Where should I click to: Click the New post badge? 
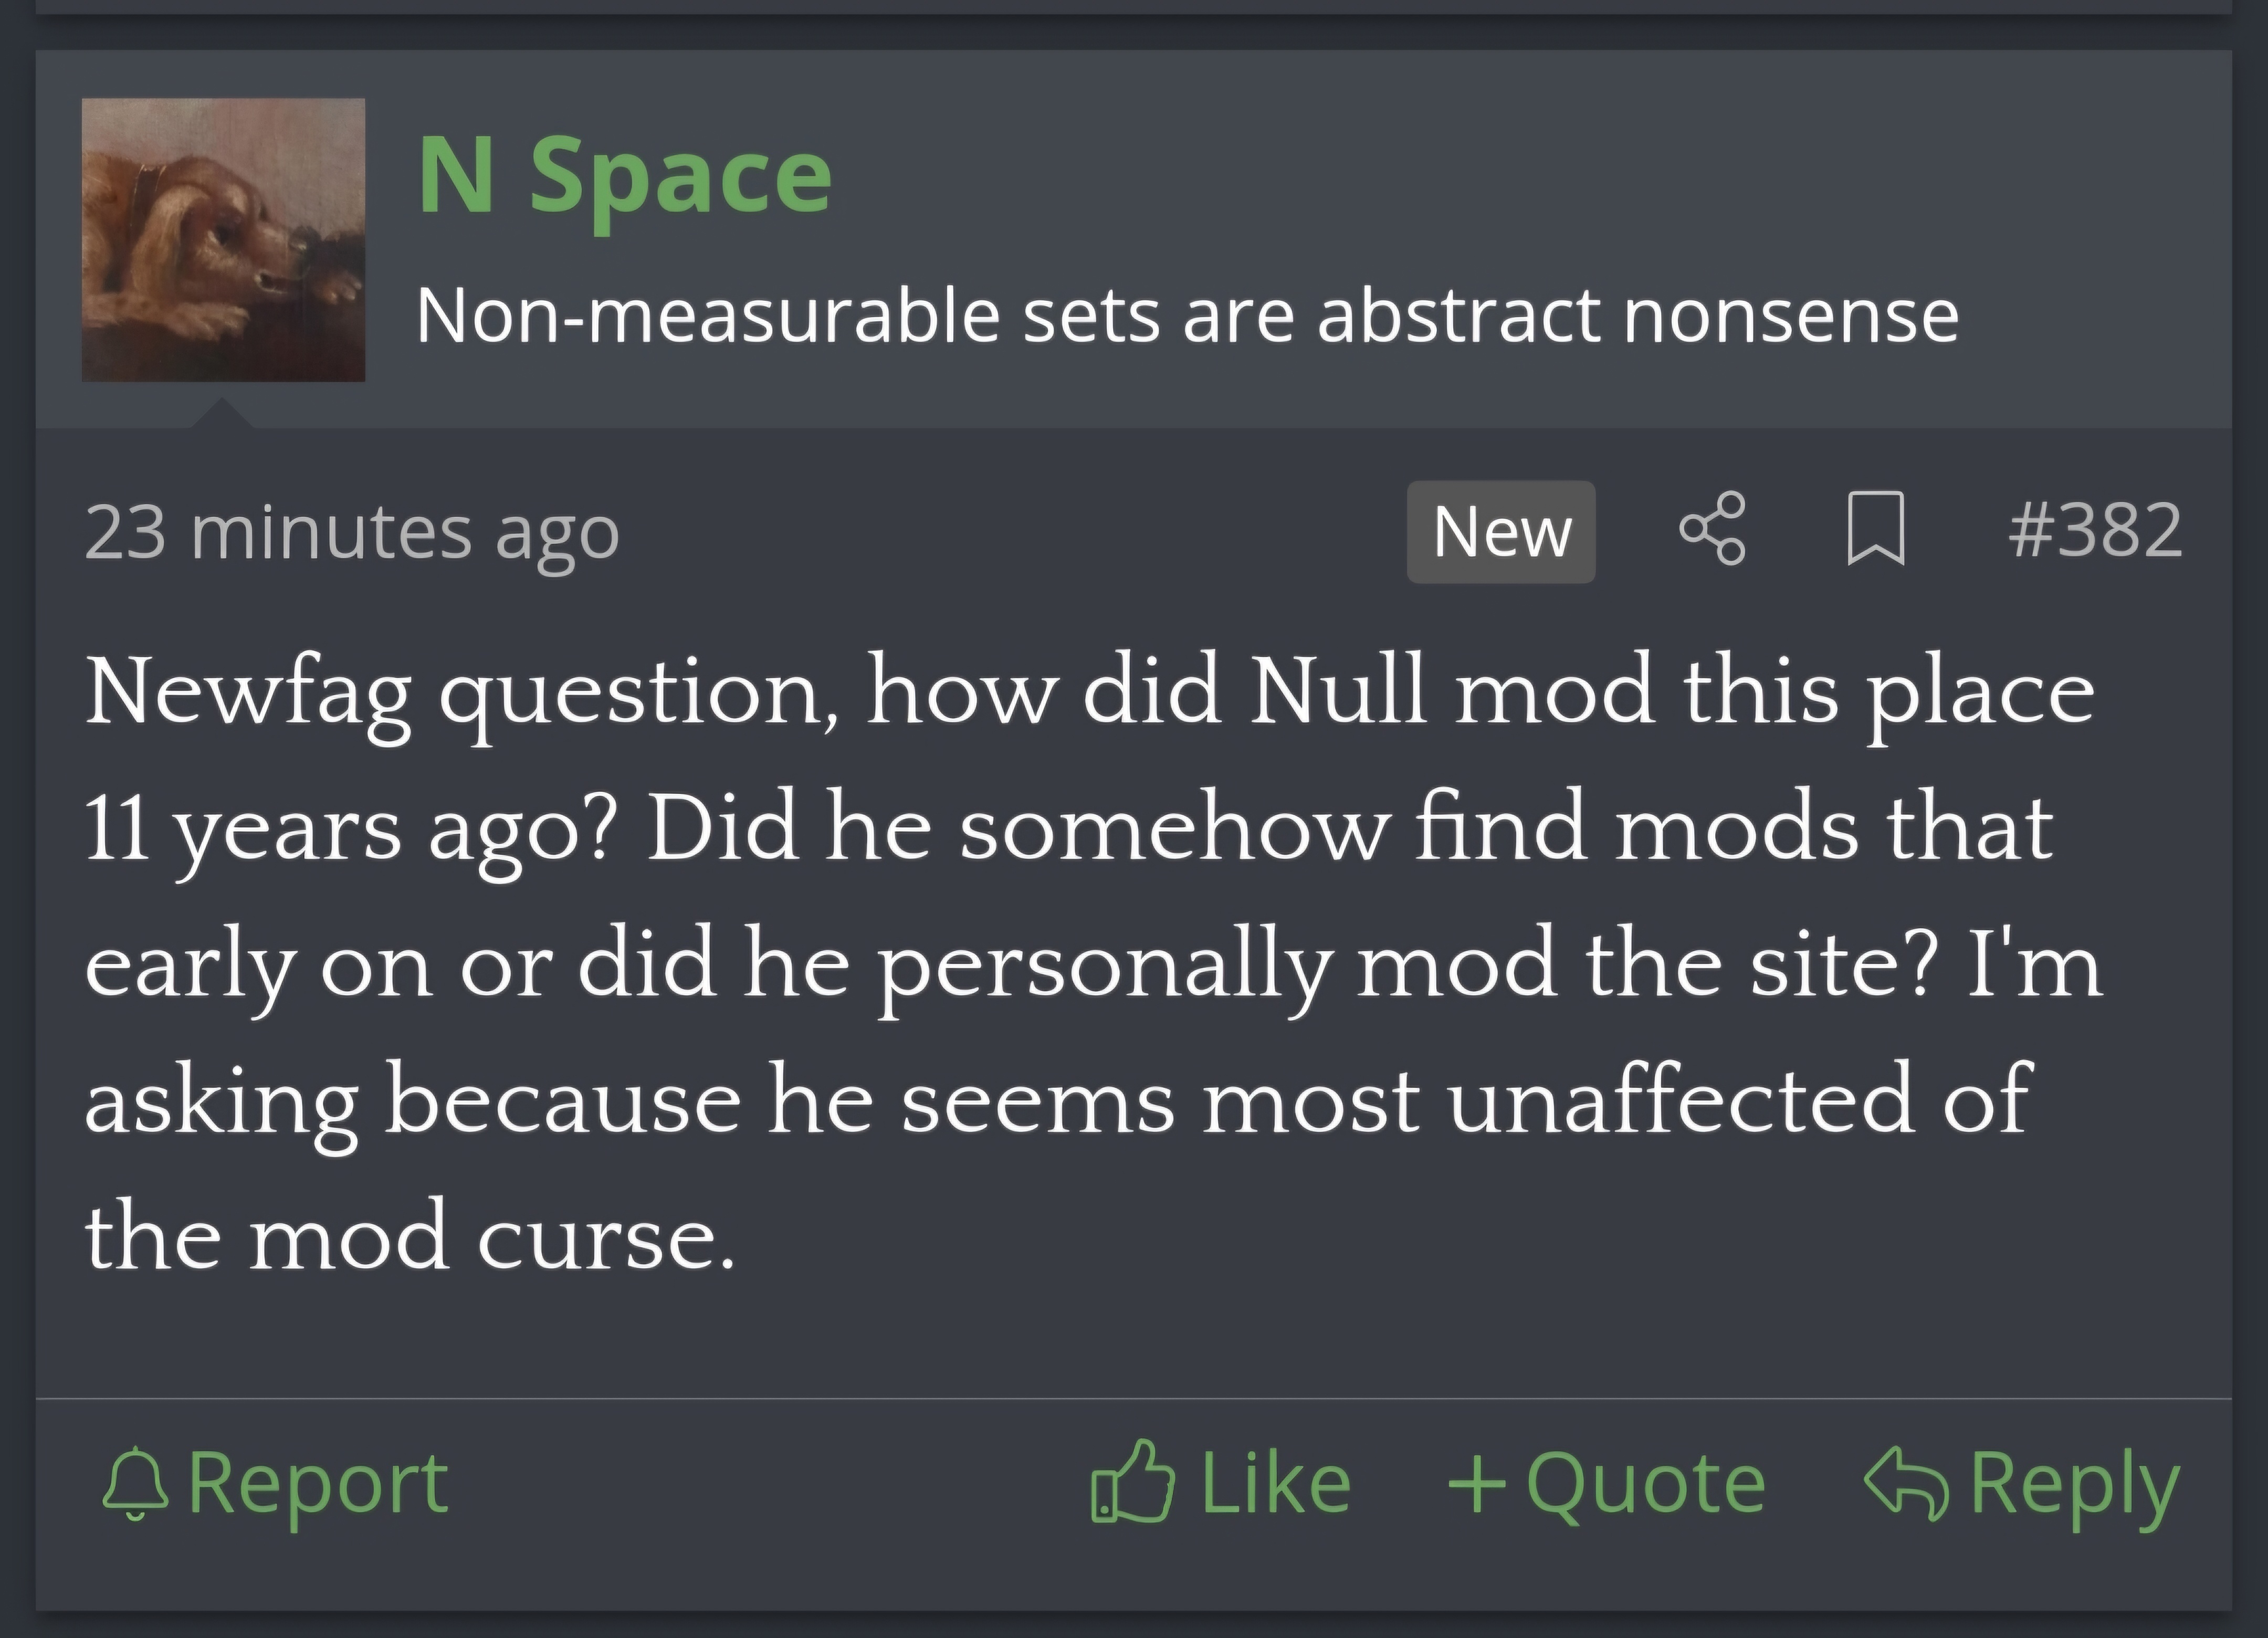coord(1501,531)
